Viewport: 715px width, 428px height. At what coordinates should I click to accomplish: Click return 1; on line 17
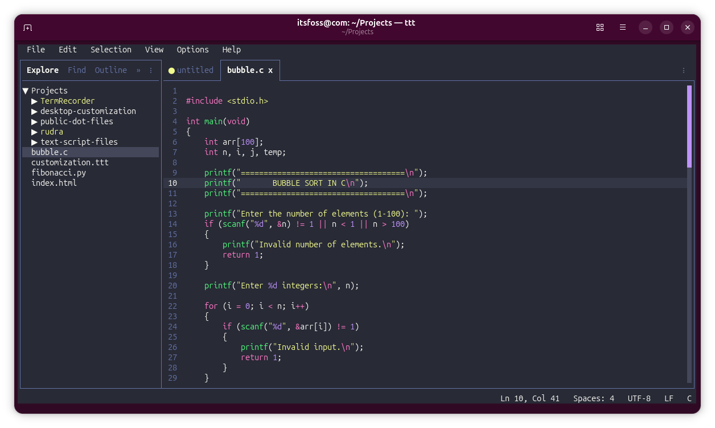click(x=243, y=255)
